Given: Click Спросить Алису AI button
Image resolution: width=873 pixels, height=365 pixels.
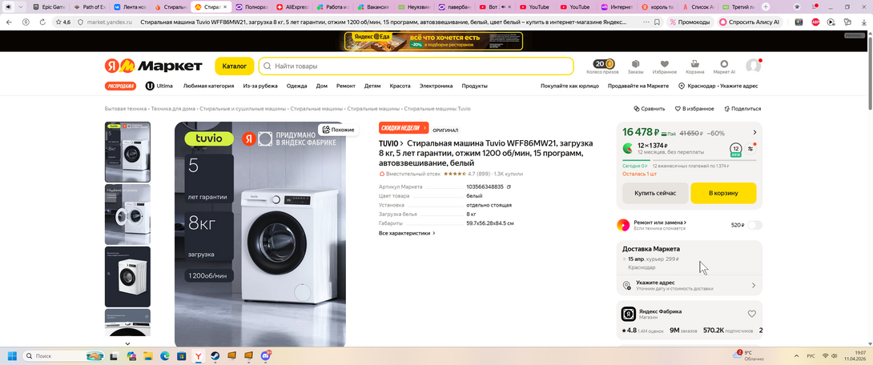Looking at the screenshot, I should (750, 22).
